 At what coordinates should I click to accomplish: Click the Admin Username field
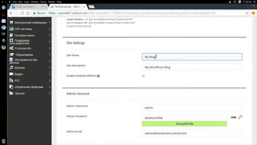pos(192,108)
